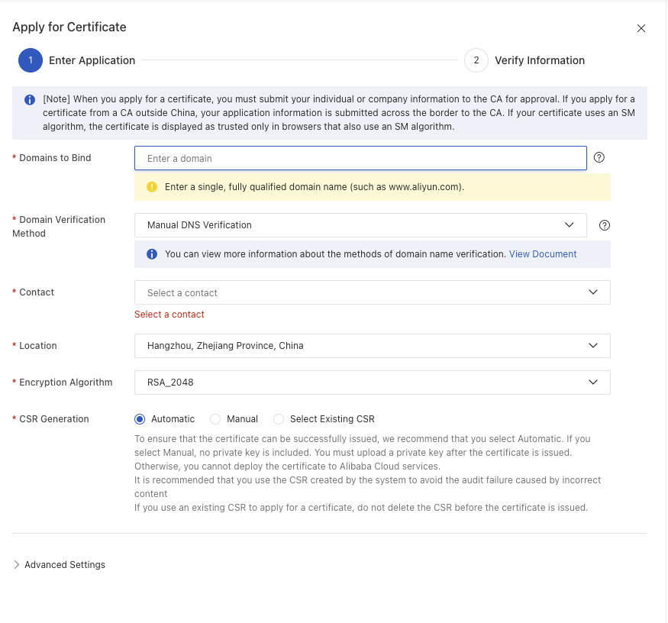Click step 2 Verify Information circle
The image size is (668, 623).
point(476,60)
